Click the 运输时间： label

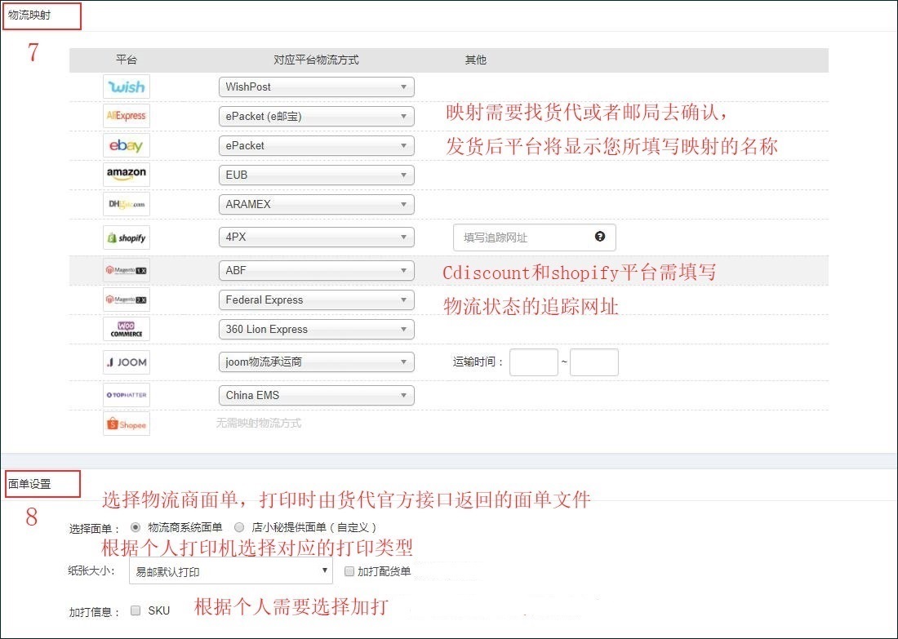click(x=478, y=362)
